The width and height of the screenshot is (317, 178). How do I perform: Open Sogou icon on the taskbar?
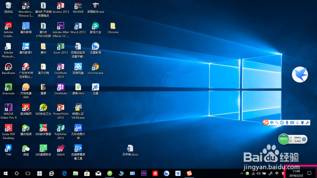189,173
